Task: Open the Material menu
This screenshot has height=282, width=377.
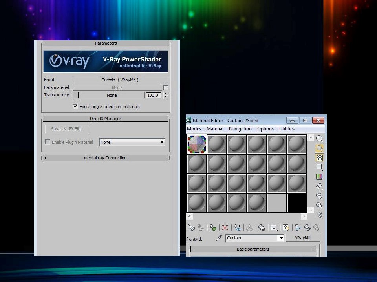Action: click(215, 129)
